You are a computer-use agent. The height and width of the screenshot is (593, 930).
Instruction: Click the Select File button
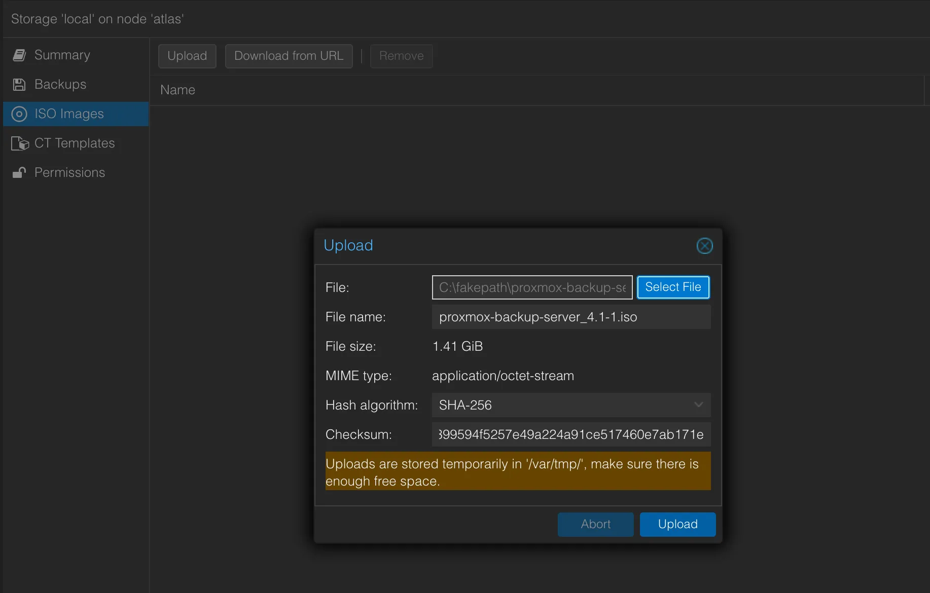673,287
